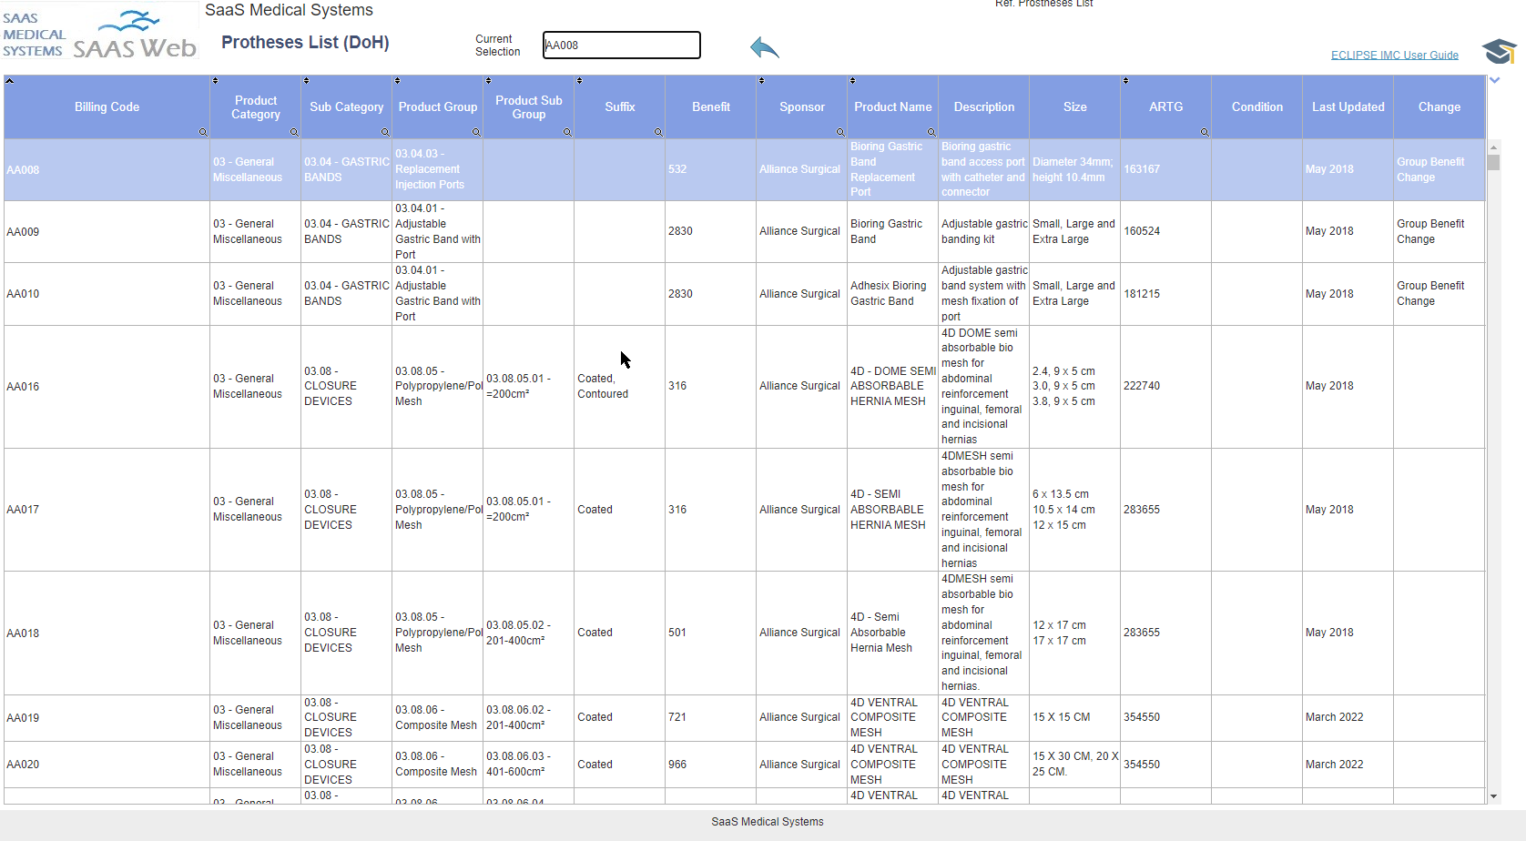
Task: Select billing code AA009
Action: tap(23, 232)
